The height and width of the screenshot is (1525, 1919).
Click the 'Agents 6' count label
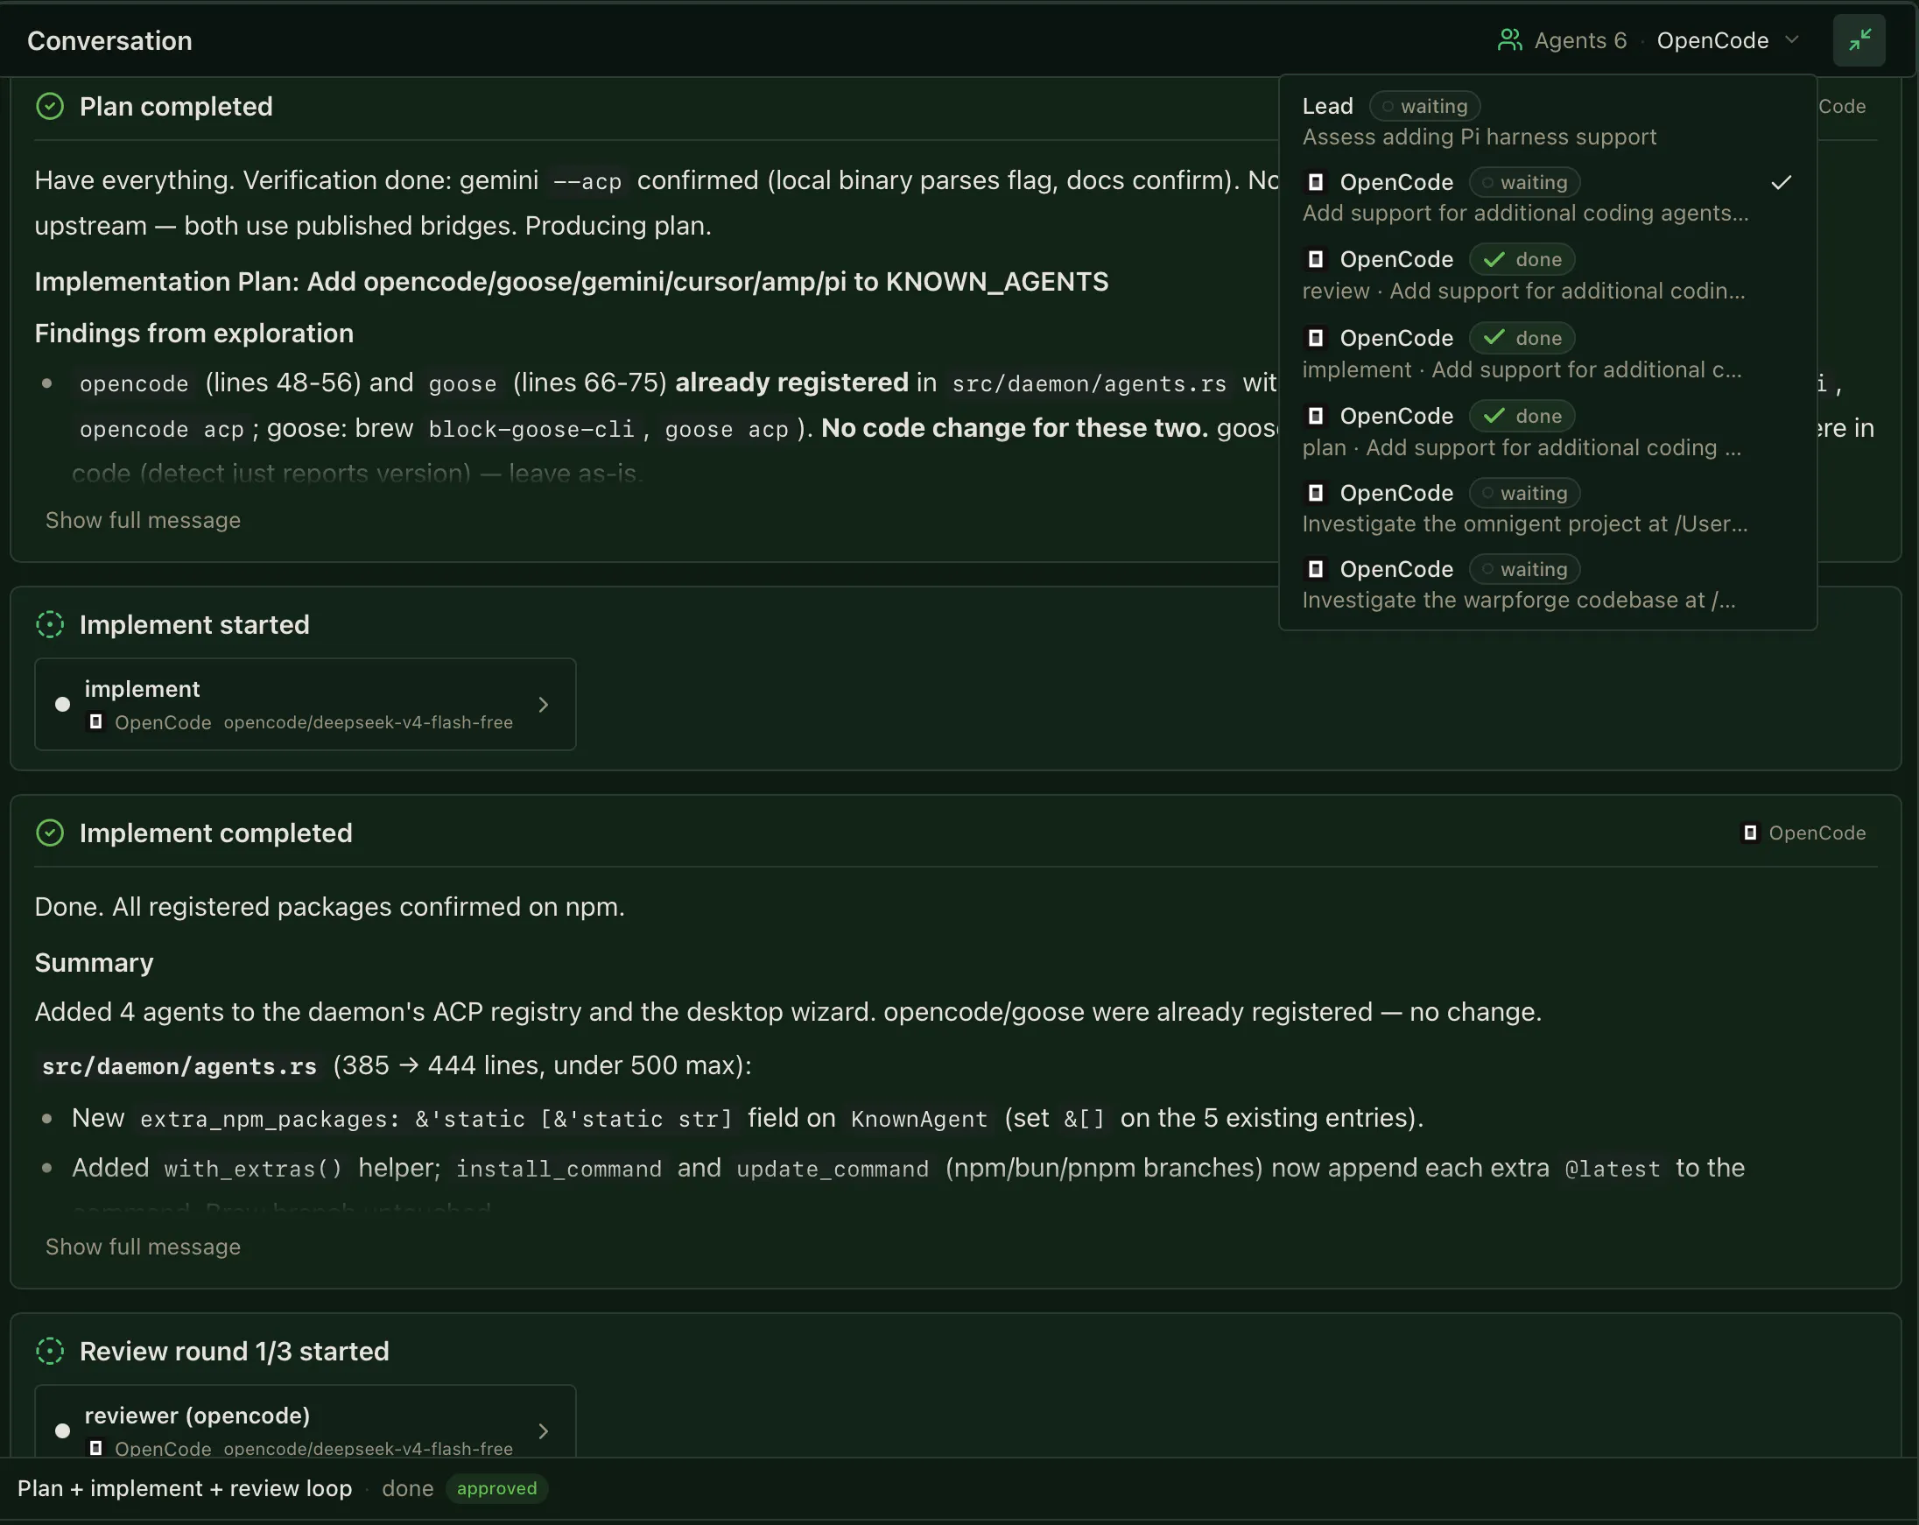[1580, 40]
